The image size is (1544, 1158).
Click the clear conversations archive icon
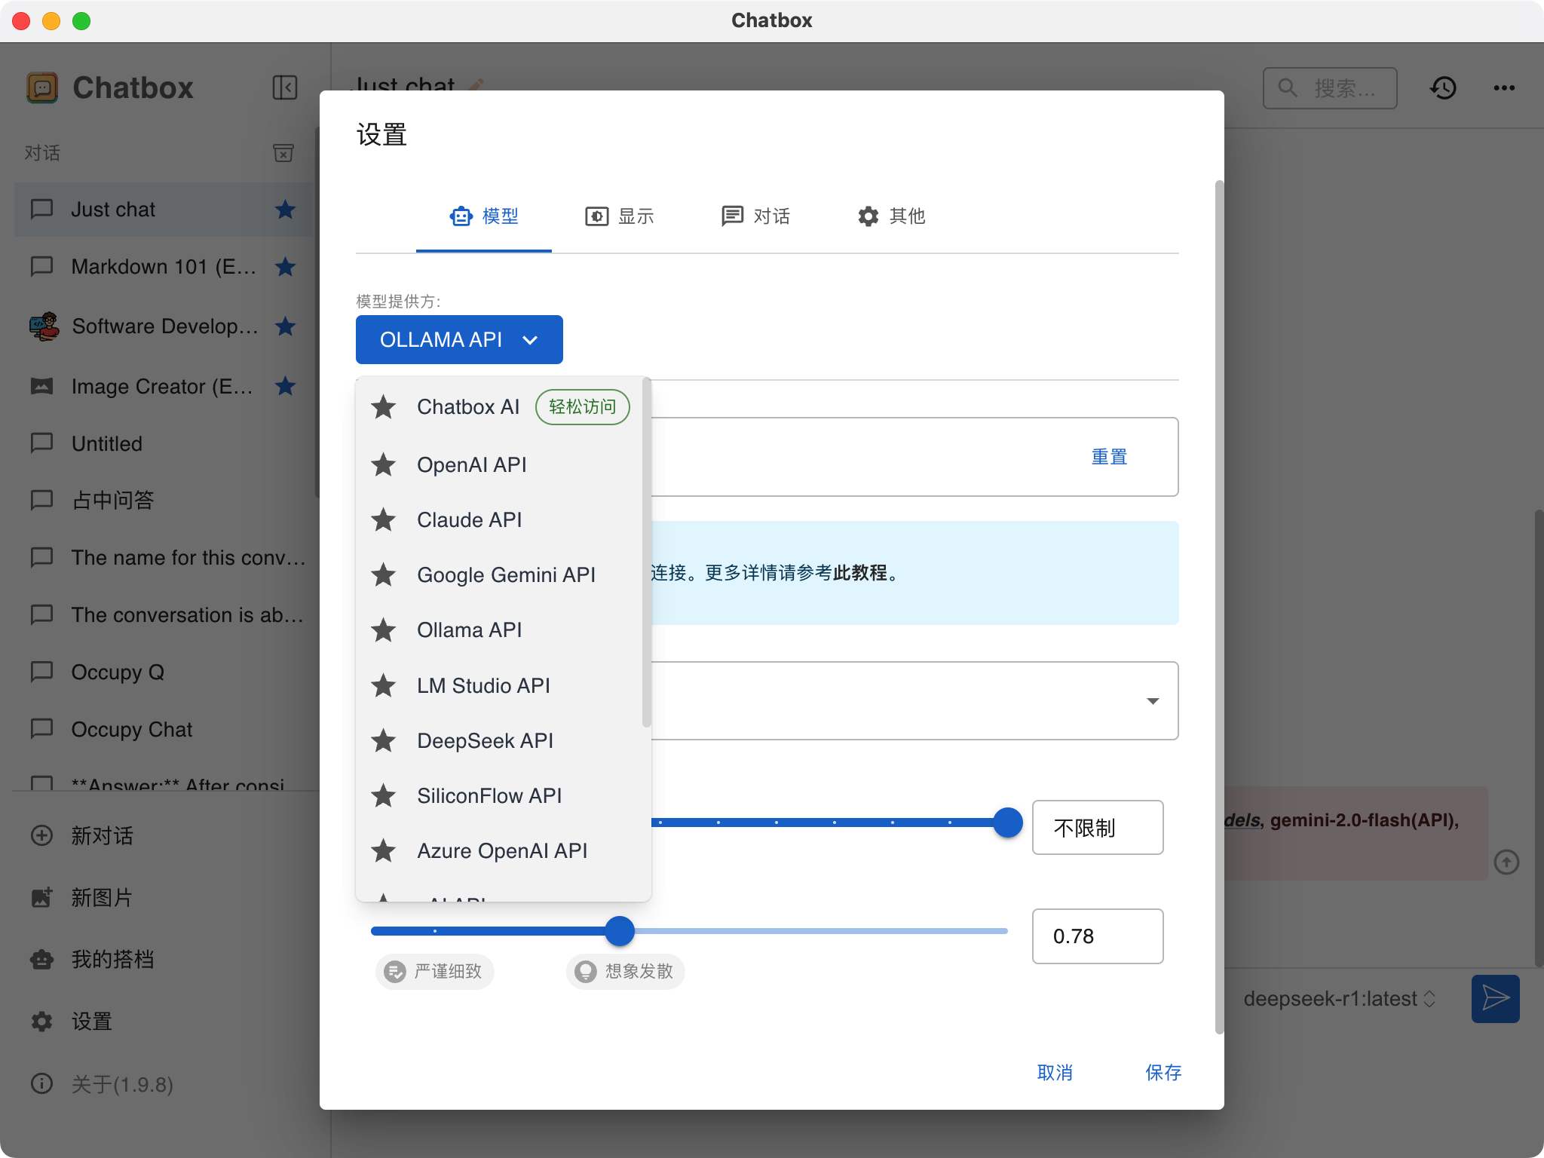pyautogui.click(x=283, y=153)
